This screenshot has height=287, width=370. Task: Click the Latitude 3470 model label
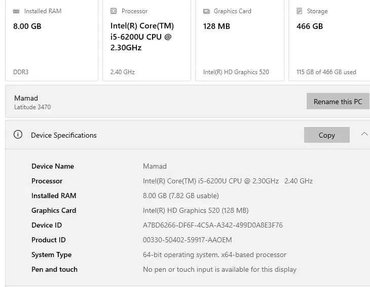coord(32,107)
